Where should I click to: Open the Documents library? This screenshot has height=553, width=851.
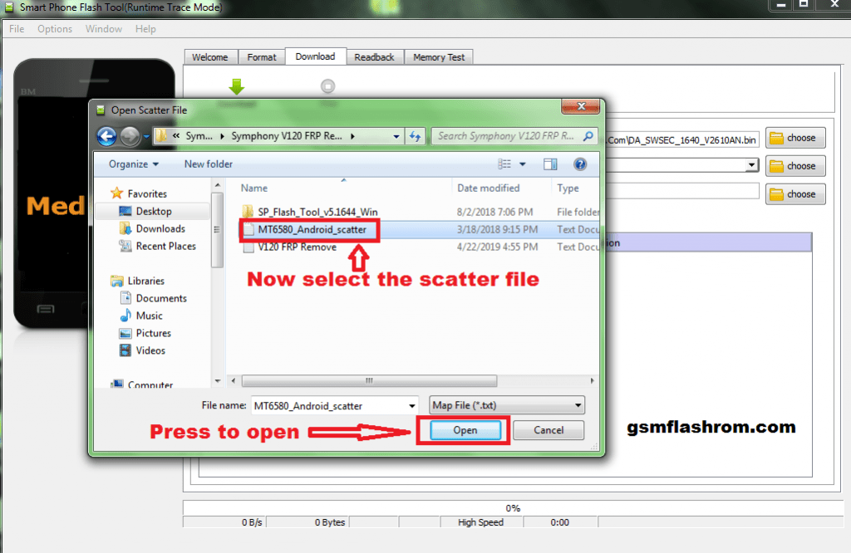click(x=161, y=298)
